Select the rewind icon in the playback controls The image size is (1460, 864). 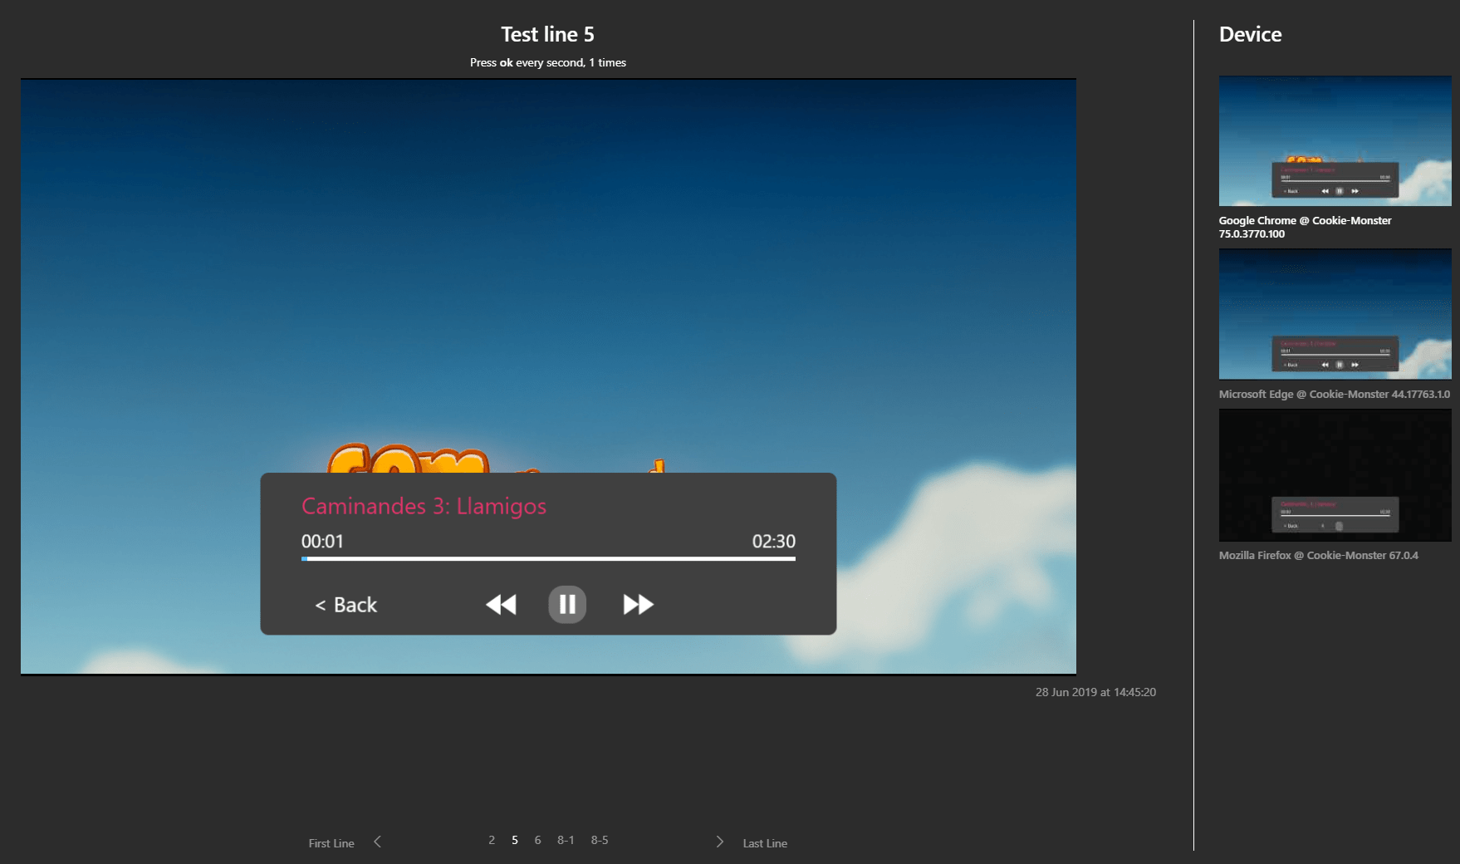(501, 605)
